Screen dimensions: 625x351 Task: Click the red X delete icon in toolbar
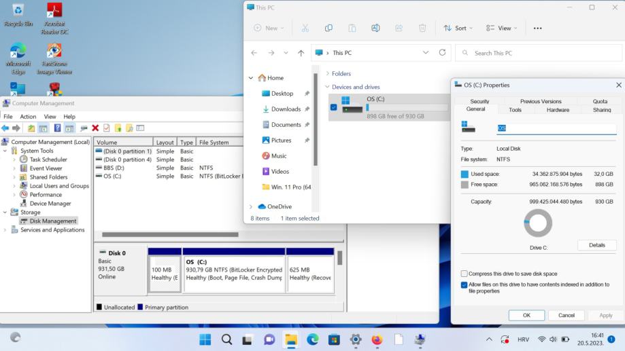tap(95, 128)
